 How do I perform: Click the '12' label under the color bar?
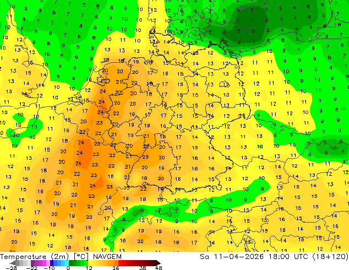click(x=89, y=268)
